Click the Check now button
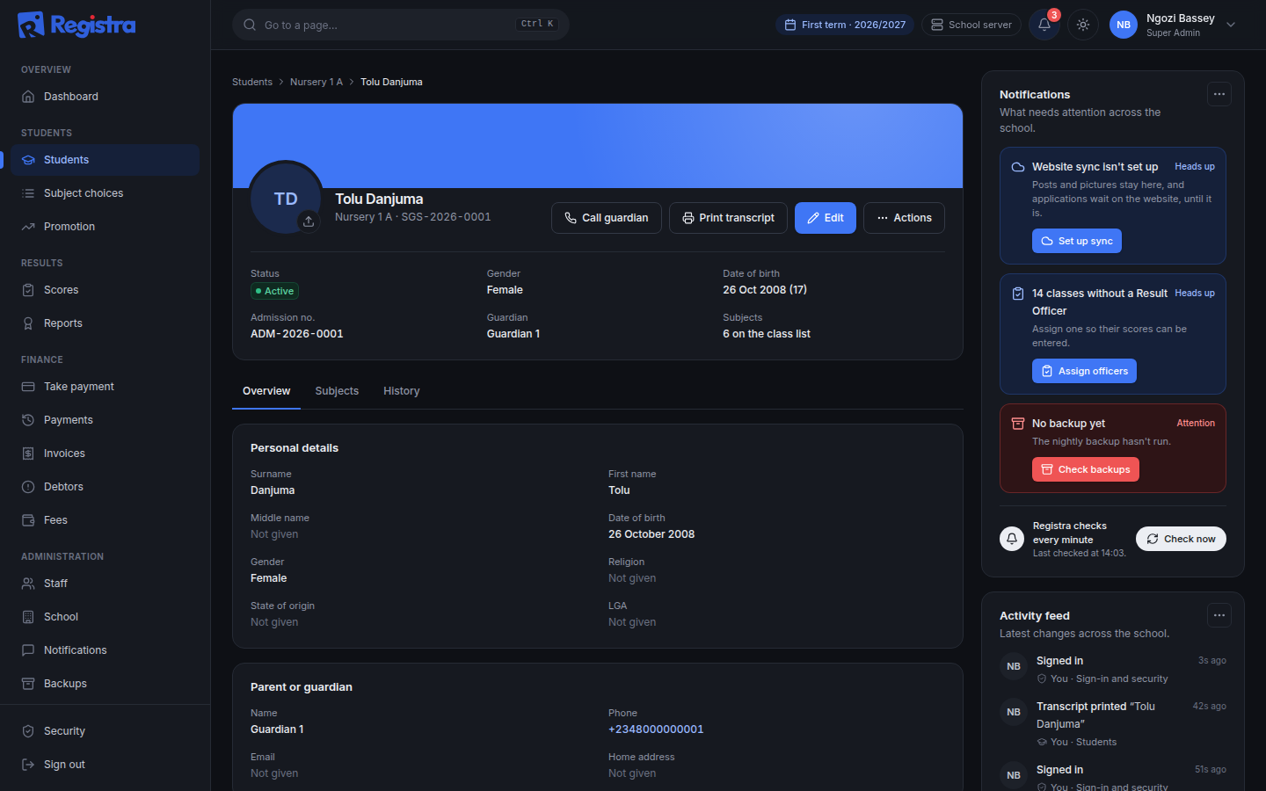Screen dimensions: 1266x791 click(1181, 539)
